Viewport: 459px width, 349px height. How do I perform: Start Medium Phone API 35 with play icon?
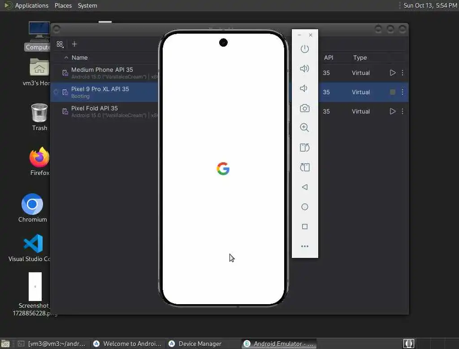(393, 73)
